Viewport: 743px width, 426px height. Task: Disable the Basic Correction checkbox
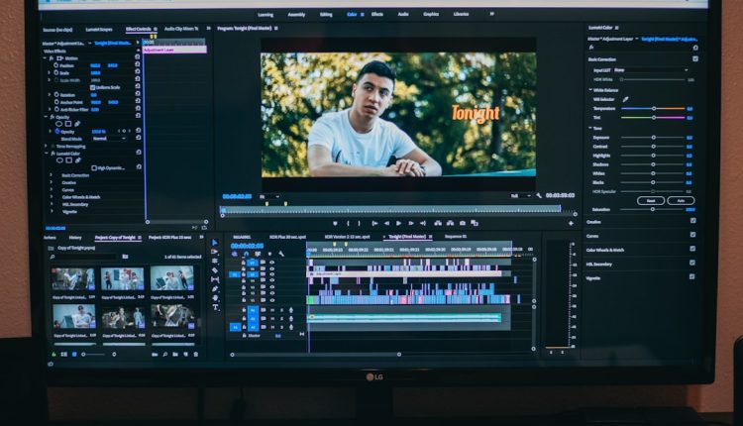pos(694,59)
